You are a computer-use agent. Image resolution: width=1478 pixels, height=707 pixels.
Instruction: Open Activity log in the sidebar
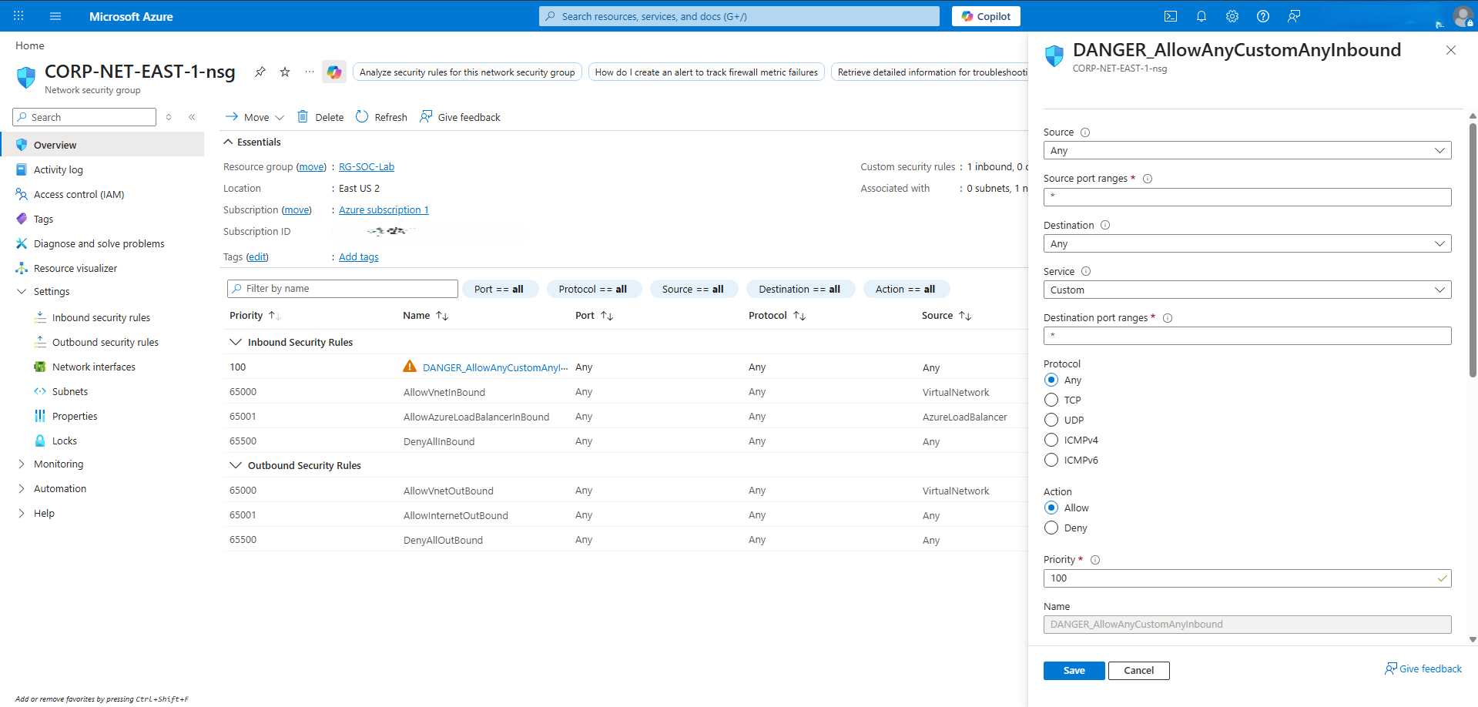[58, 169]
